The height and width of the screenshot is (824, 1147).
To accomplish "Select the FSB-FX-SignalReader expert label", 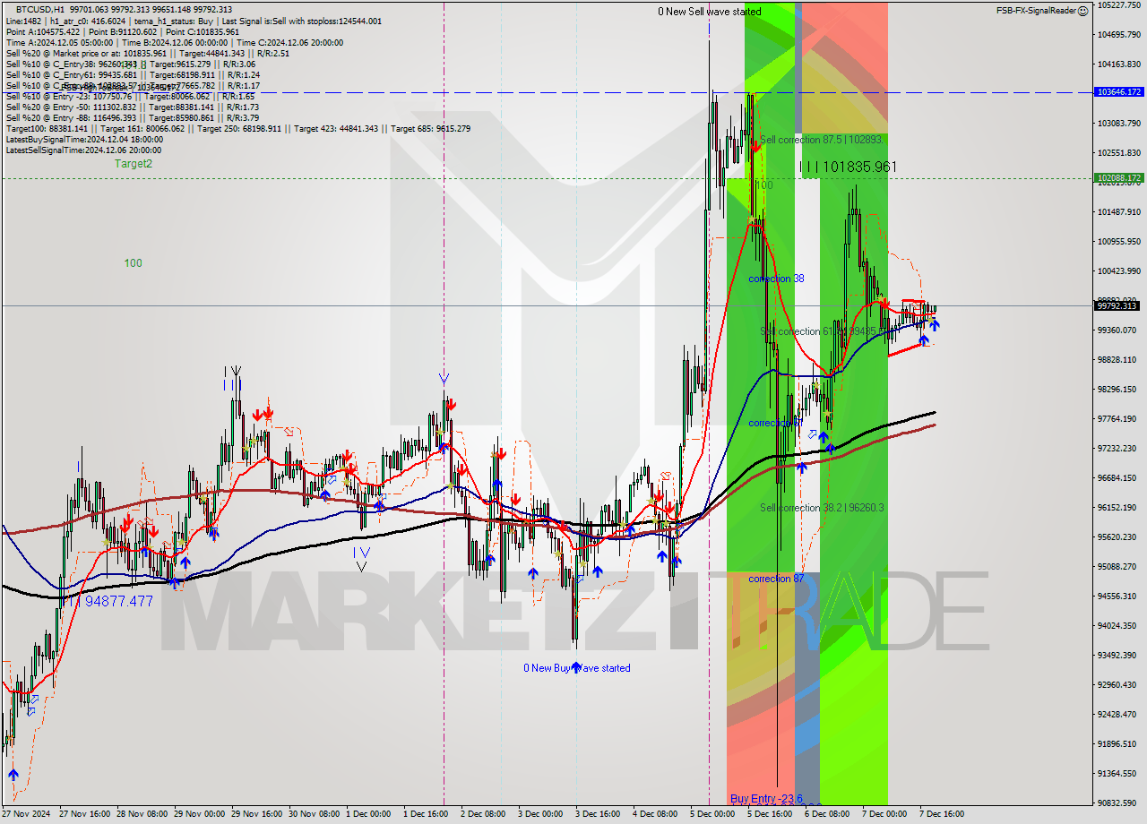I will 1036,11.
